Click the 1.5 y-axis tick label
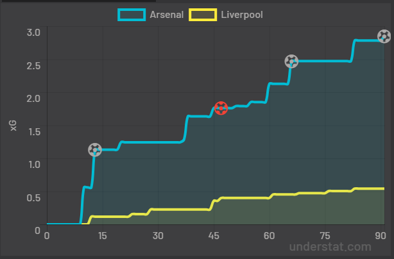This screenshot has height=259, width=394. pyautogui.click(x=35, y=131)
